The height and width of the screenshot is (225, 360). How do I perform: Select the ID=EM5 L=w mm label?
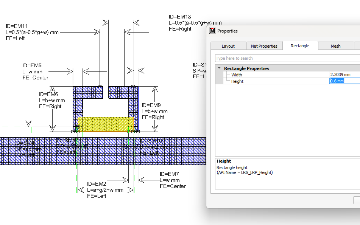pyautogui.click(x=35, y=71)
